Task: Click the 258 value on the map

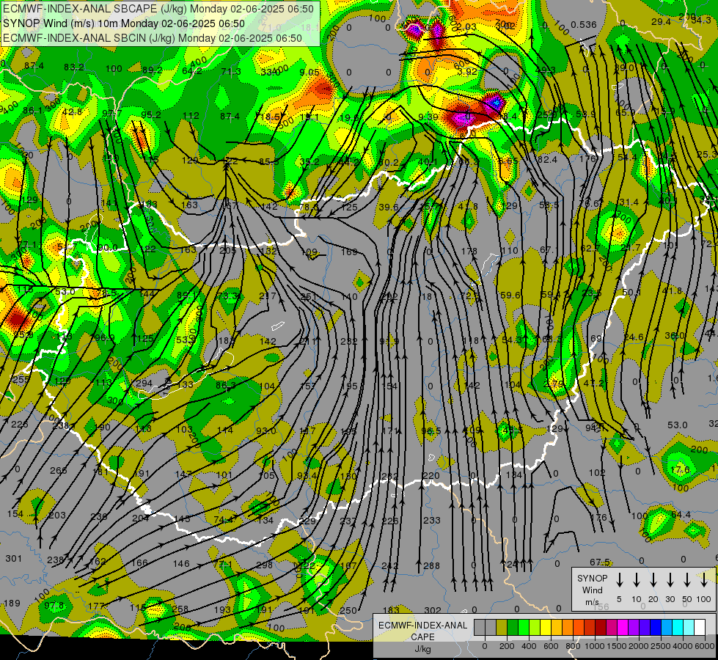Action: pos(180,609)
